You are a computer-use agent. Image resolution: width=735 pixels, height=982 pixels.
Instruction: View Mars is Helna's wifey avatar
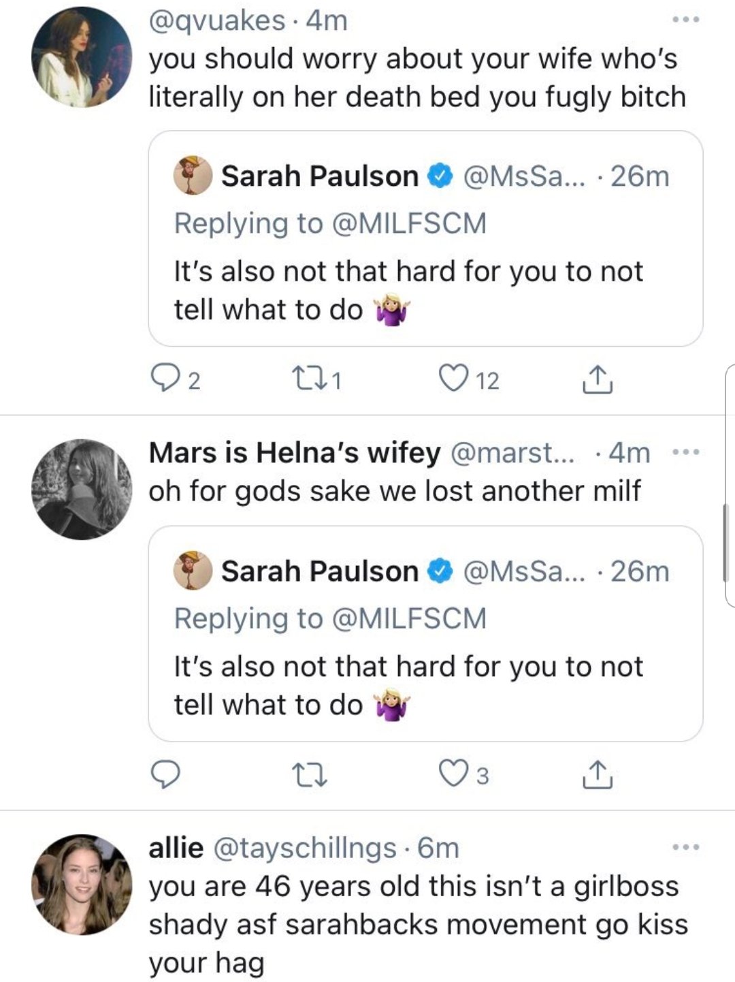pyautogui.click(x=82, y=489)
